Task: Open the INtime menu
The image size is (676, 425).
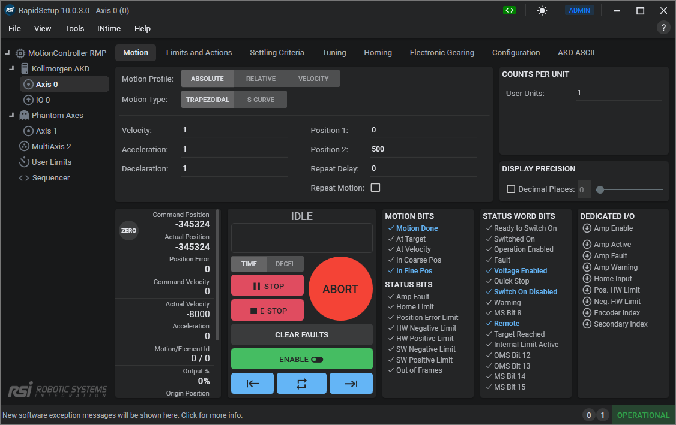Action: click(x=109, y=28)
